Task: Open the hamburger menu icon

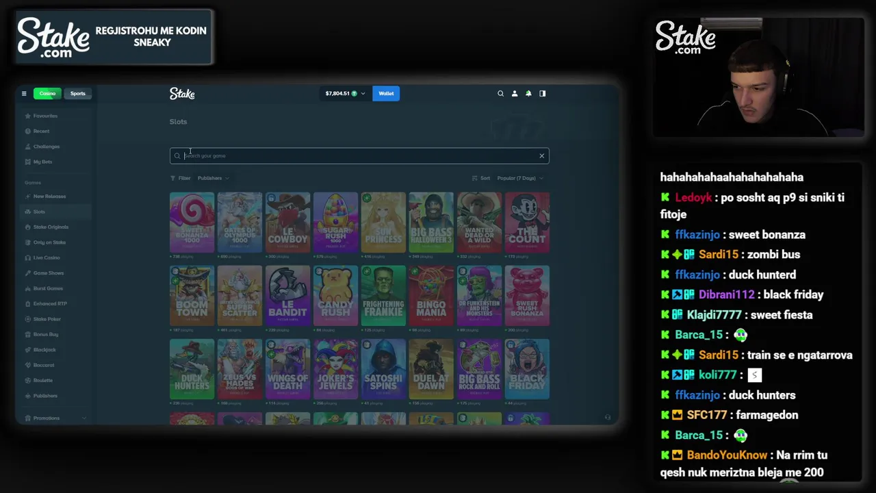Action: click(x=24, y=94)
